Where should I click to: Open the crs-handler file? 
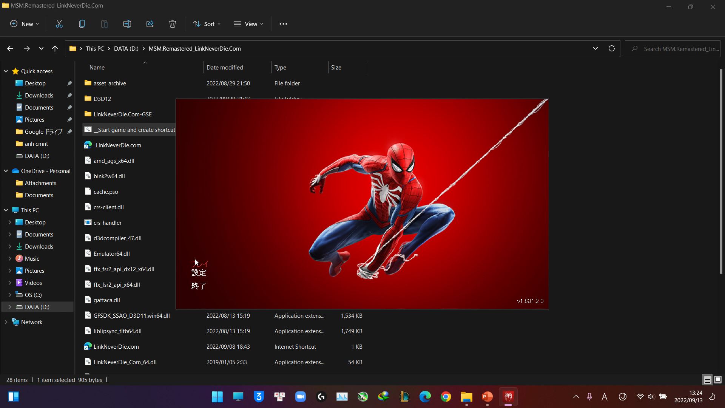(x=108, y=222)
